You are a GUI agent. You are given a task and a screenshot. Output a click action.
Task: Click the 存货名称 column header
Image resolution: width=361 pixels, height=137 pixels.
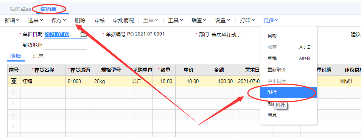[x=43, y=70]
